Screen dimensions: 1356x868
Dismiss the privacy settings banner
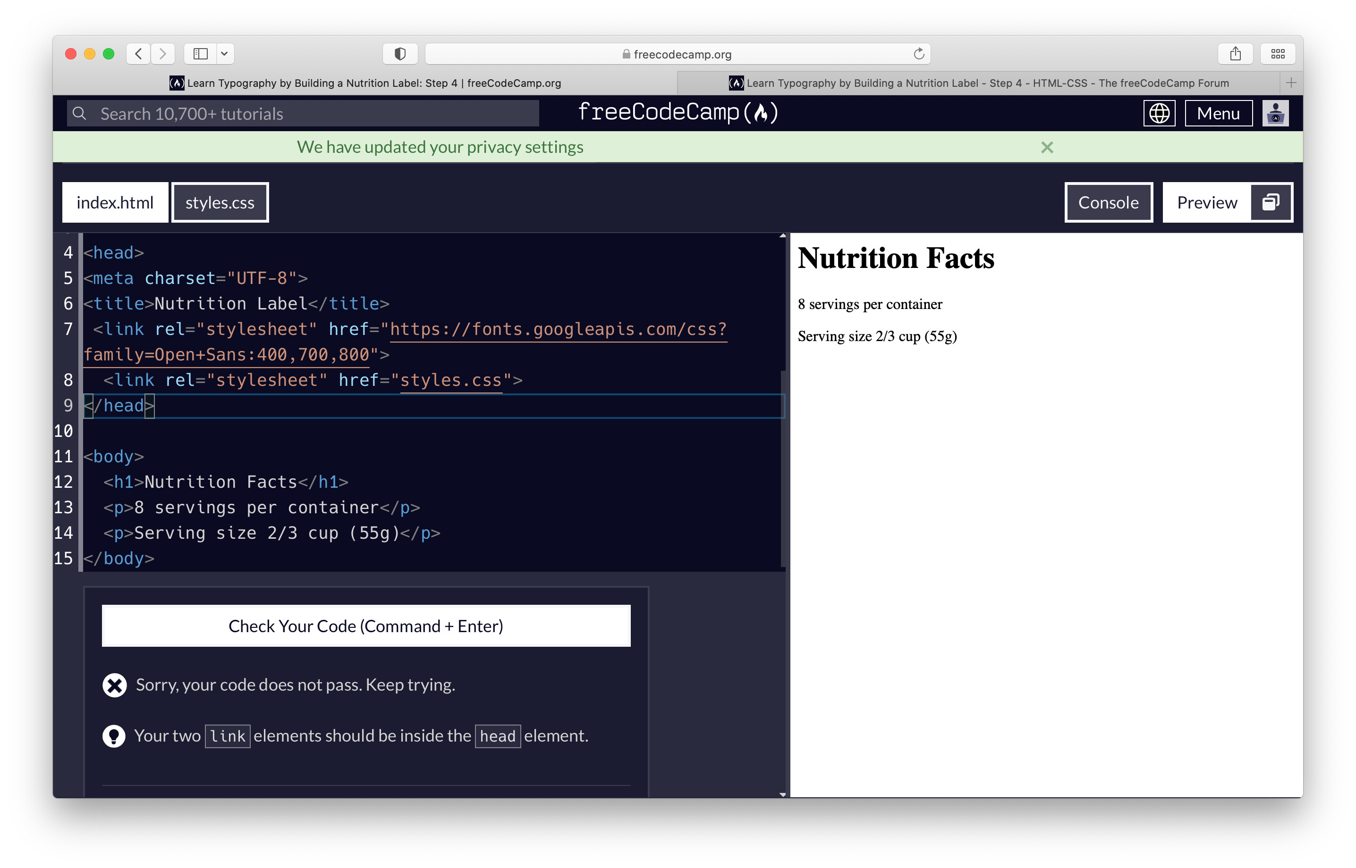point(1047,147)
